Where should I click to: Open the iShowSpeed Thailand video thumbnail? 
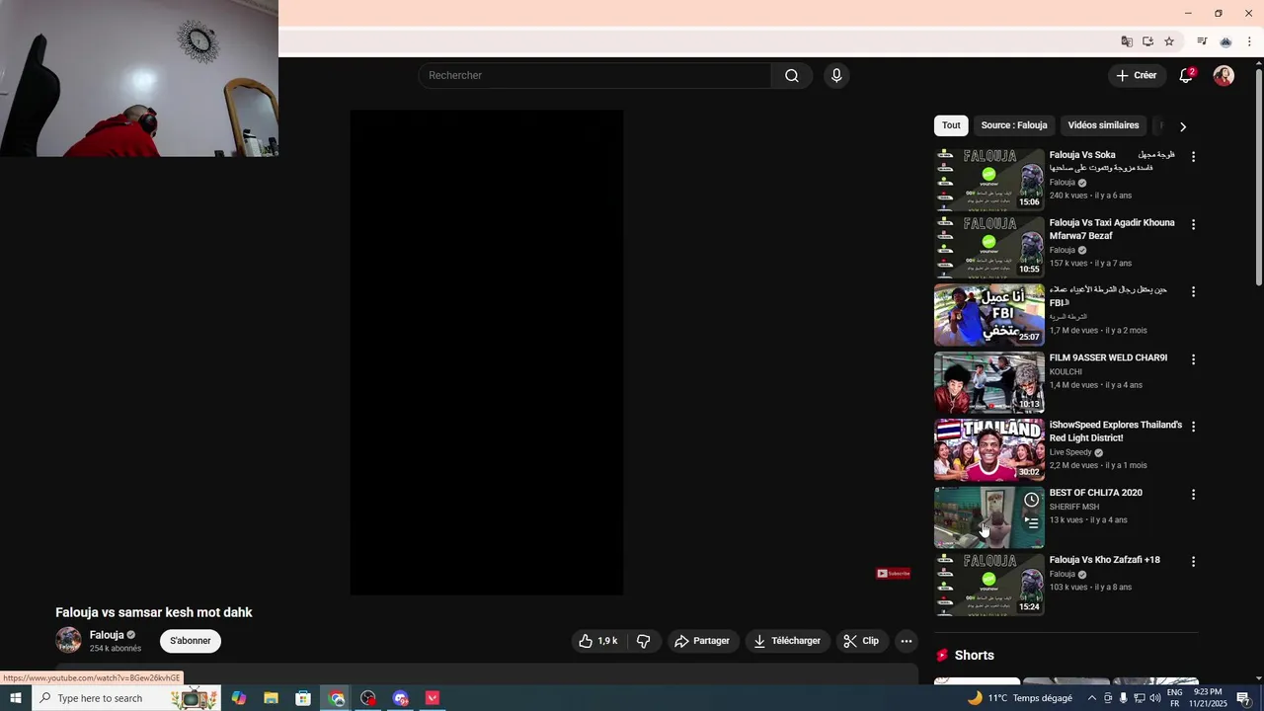click(x=988, y=449)
